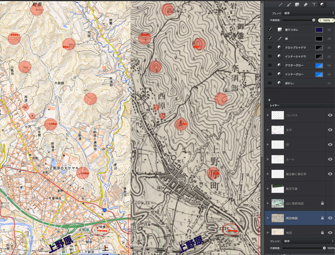Select the text (T) tool icon
Screen dimensions: 335x255
(x=314, y=4)
